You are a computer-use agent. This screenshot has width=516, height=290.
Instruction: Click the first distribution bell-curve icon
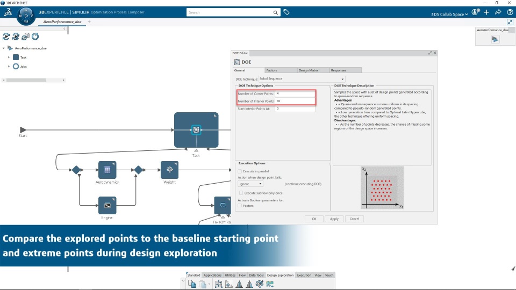(239, 284)
